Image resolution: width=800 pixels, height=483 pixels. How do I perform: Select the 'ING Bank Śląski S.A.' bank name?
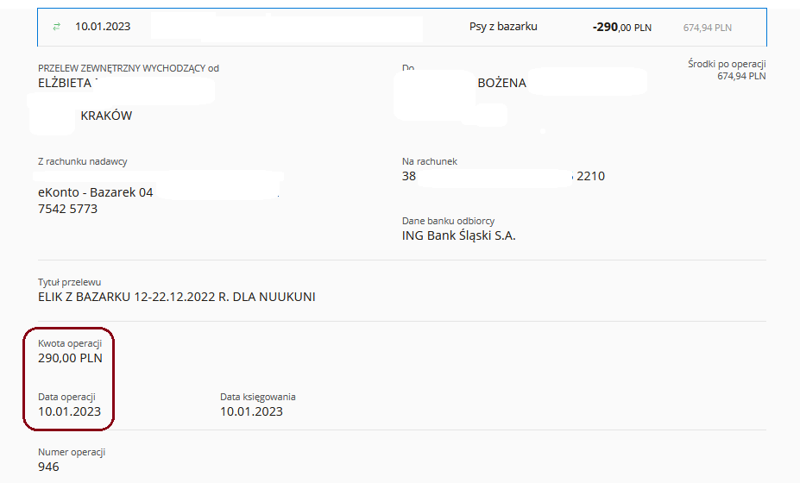458,235
